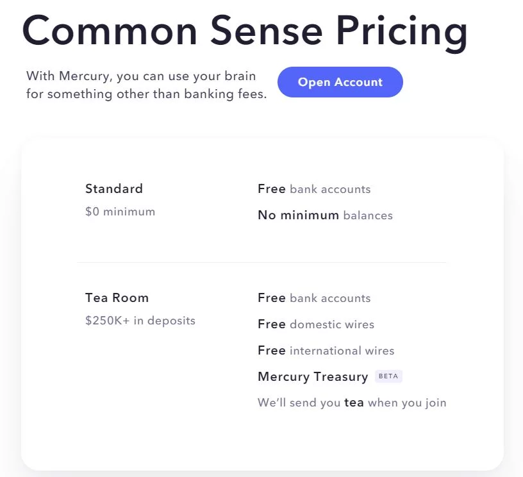Click the "No minimum balances" feature
This screenshot has height=477, width=523.
click(325, 215)
